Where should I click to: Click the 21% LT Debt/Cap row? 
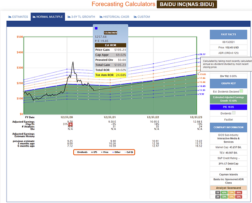click(x=228, y=164)
